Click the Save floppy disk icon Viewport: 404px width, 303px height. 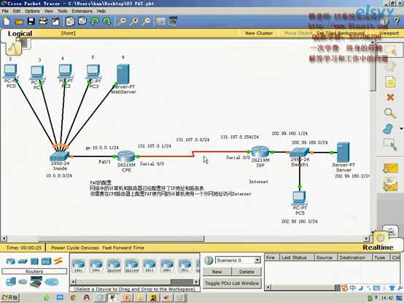coord(31,21)
